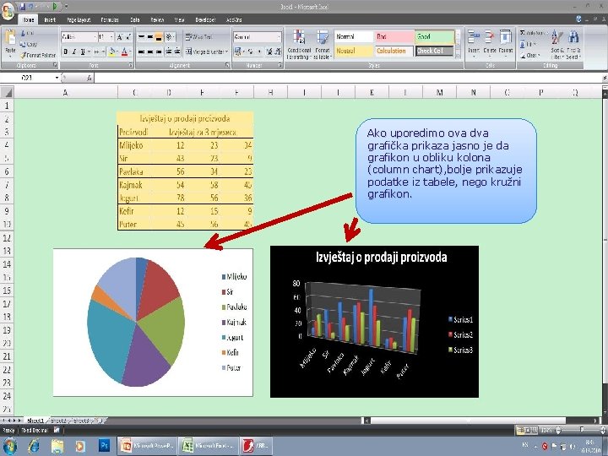Image resolution: width=608 pixels, height=456 pixels.
Task: Decrease decimal places
Action: pyautogui.click(x=278, y=52)
